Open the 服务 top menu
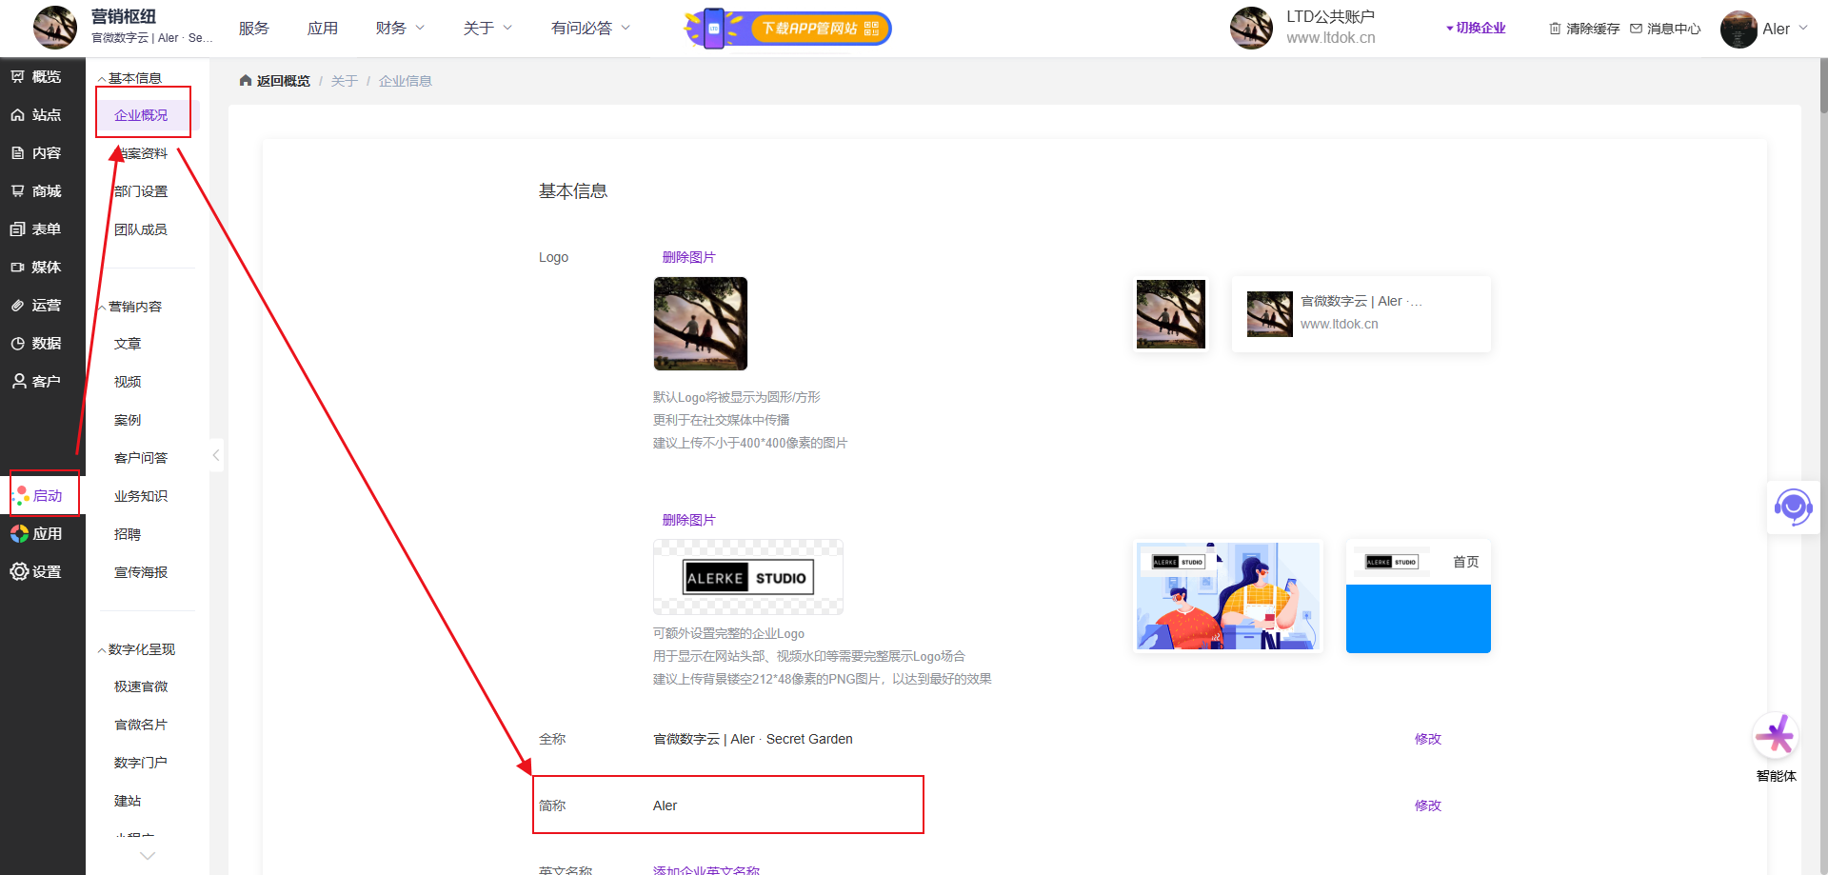This screenshot has width=1828, height=875. pos(254,29)
